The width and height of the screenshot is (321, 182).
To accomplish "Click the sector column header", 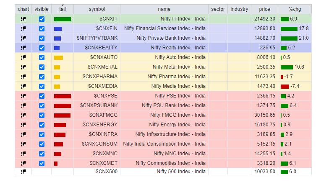I will click(x=218, y=9).
